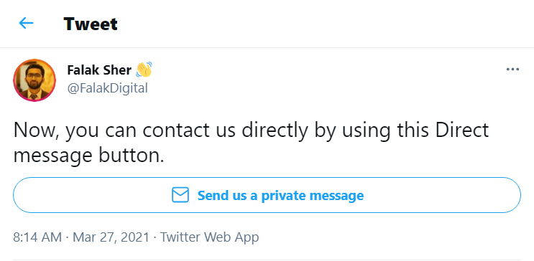Go back using the blue arrow
This screenshot has height=261, width=534.
tap(26, 23)
